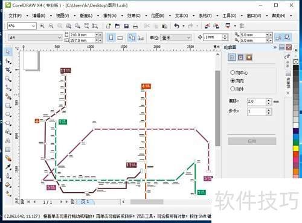
Task: Select the Polygon tool
Action: 8,123
